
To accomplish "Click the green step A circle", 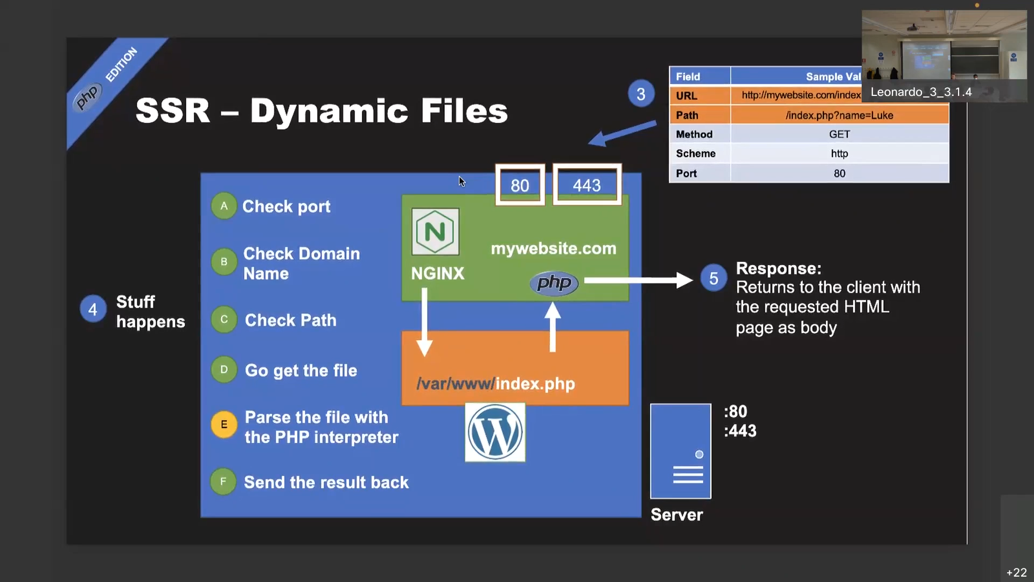I will (223, 206).
